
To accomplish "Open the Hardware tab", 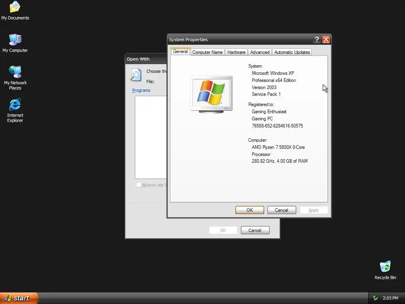I will coord(237,52).
